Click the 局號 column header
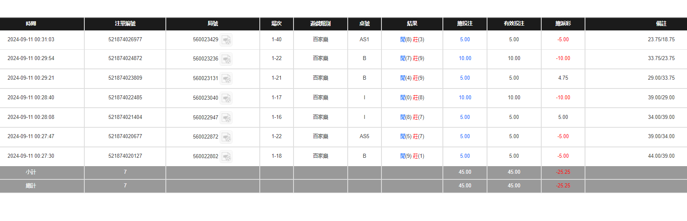The image size is (687, 221). 212,24
